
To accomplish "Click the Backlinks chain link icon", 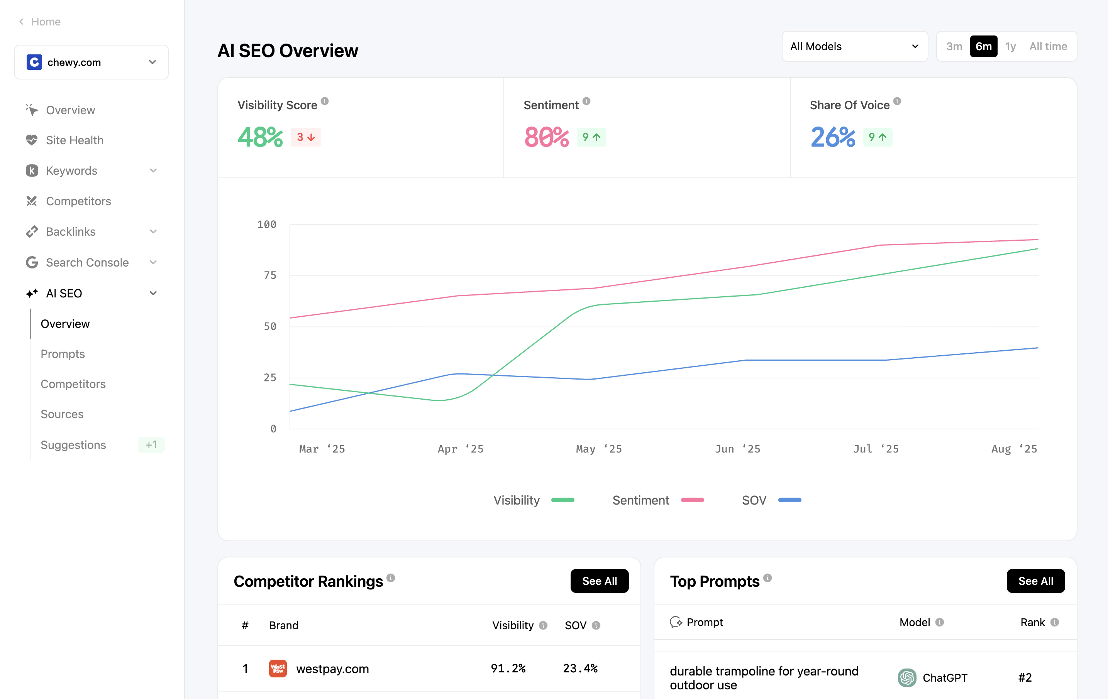I will tap(31, 232).
